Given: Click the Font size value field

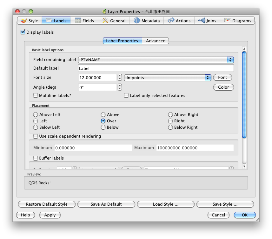Looking at the screenshot, I should click(97, 78).
